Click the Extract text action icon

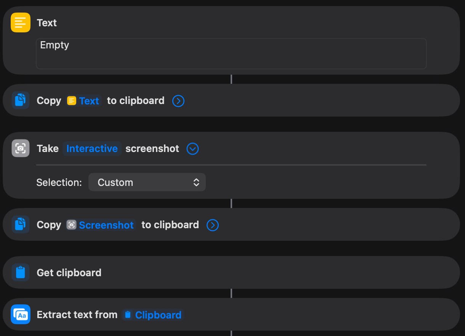[x=20, y=315]
